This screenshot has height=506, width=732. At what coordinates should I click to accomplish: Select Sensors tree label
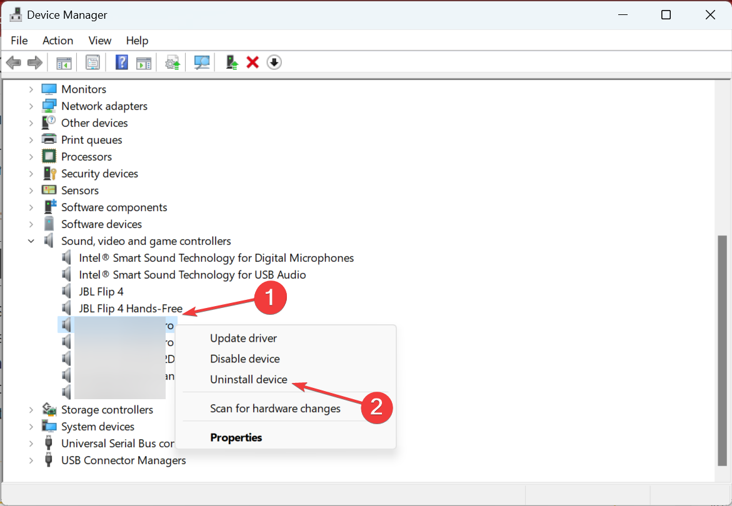click(80, 191)
